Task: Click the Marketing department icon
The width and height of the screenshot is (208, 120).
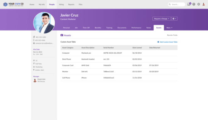Action: (x=34, y=67)
